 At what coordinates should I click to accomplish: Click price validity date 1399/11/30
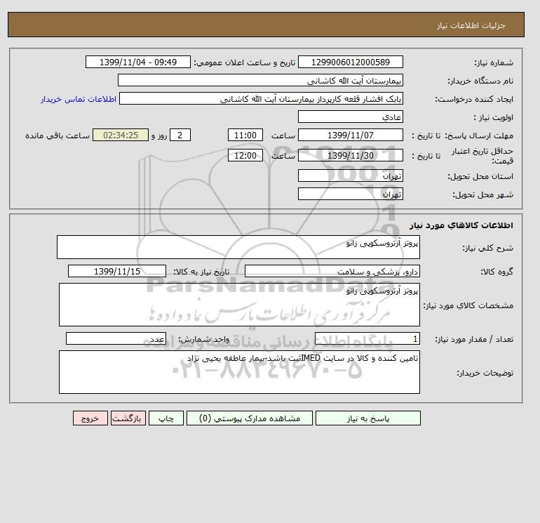(x=350, y=155)
